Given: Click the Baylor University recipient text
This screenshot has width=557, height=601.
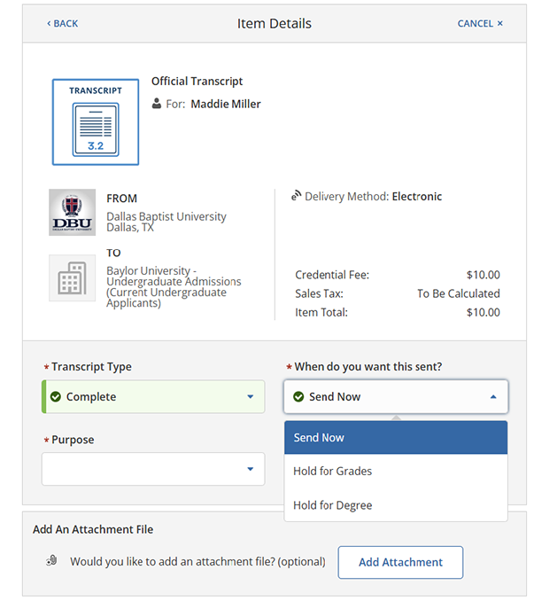Looking at the screenshot, I should (174, 286).
